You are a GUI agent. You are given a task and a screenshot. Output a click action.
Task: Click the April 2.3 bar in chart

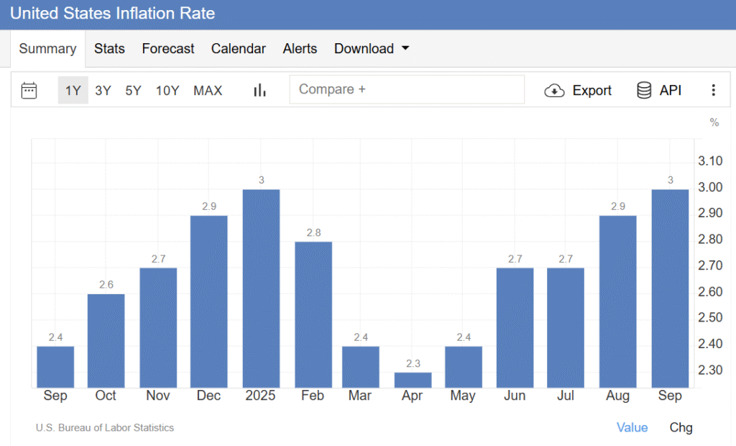click(413, 380)
